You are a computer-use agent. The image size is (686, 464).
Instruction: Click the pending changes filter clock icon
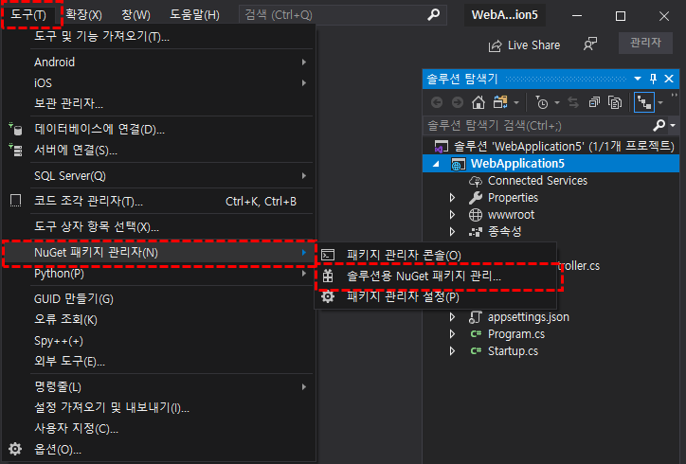(x=542, y=102)
